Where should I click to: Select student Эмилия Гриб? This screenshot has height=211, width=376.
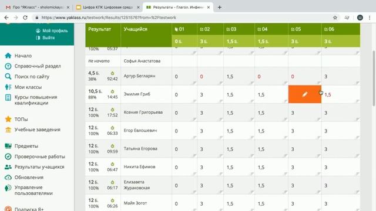tap(137, 94)
